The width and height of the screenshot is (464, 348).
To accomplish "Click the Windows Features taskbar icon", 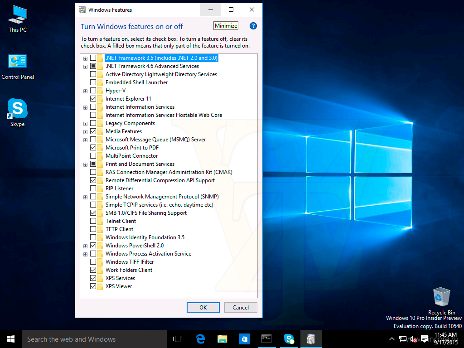I will (311, 339).
